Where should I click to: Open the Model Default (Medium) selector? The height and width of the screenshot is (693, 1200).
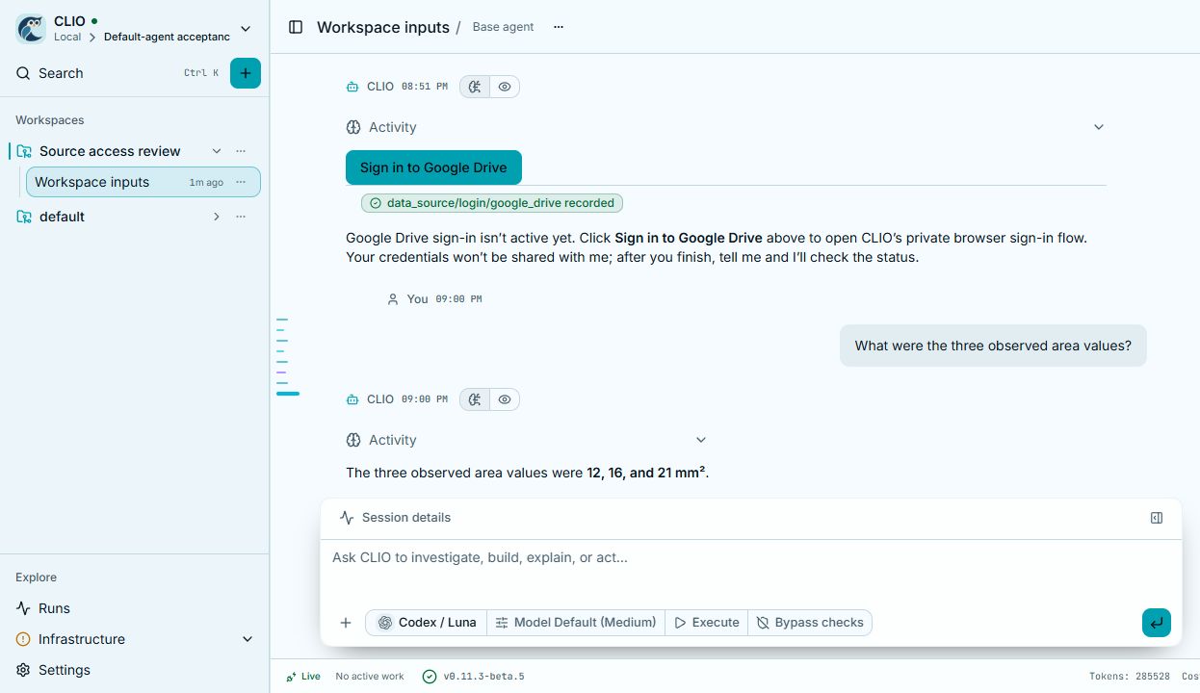tap(576, 623)
